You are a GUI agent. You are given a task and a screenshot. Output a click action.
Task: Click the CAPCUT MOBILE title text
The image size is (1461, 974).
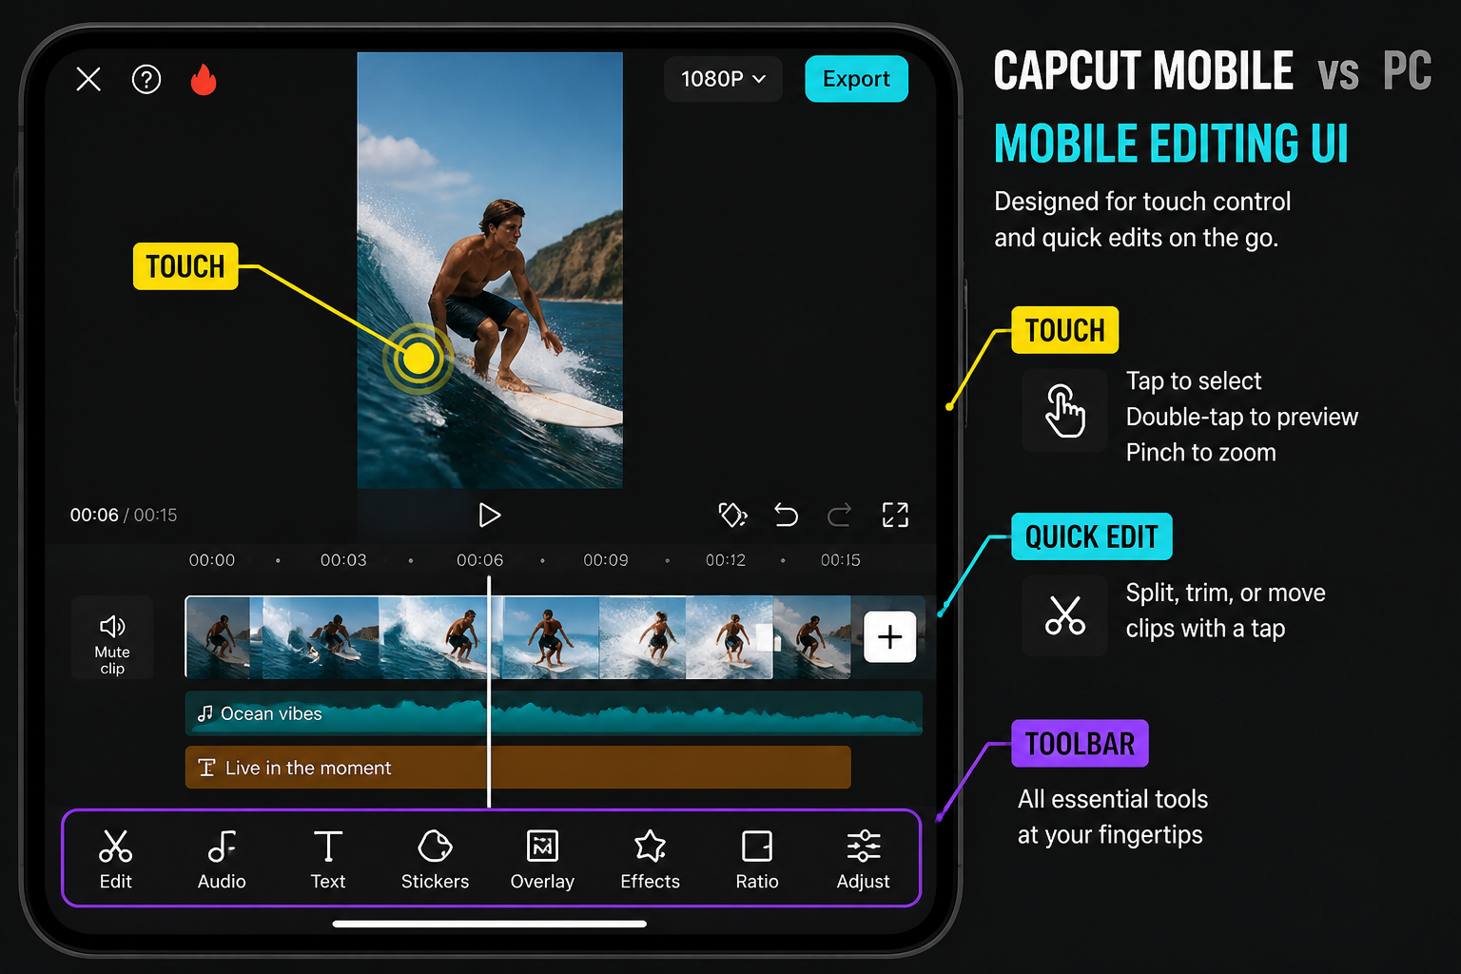click(1143, 71)
